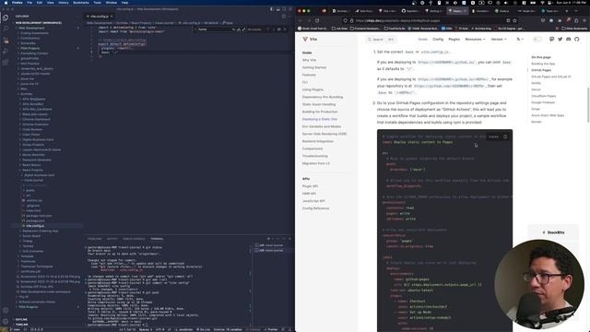Image resolution: width=590 pixels, height=332 pixels.
Task: Open the Version dropdown in the Vite navbar
Action: [x=499, y=39]
